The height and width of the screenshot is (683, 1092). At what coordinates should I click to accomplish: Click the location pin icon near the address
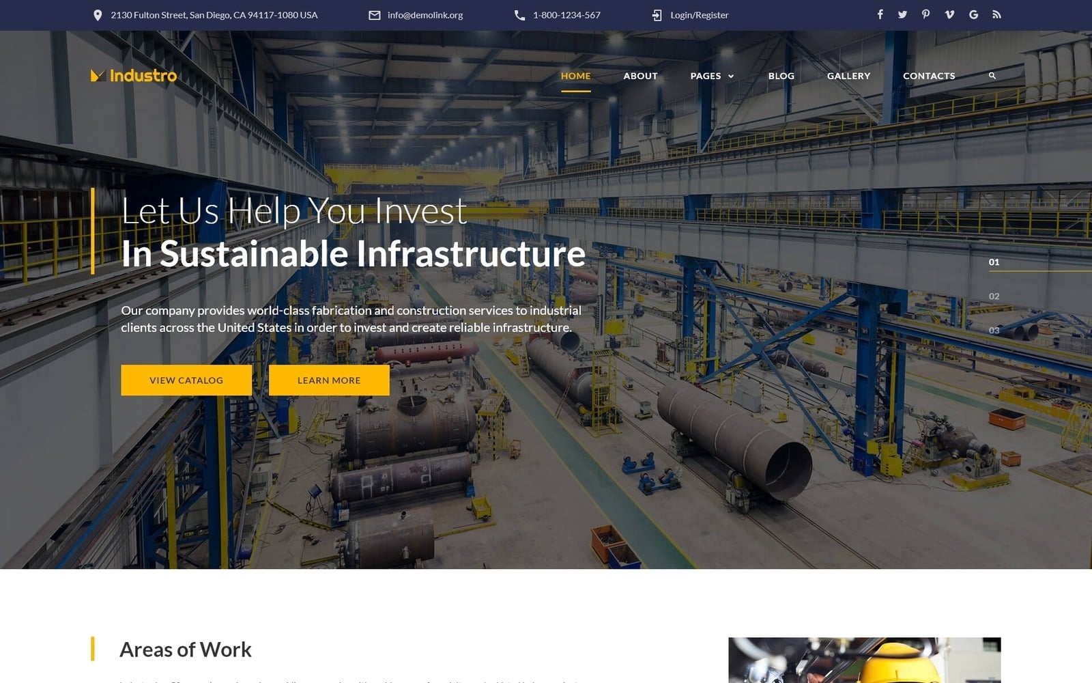tap(100, 14)
